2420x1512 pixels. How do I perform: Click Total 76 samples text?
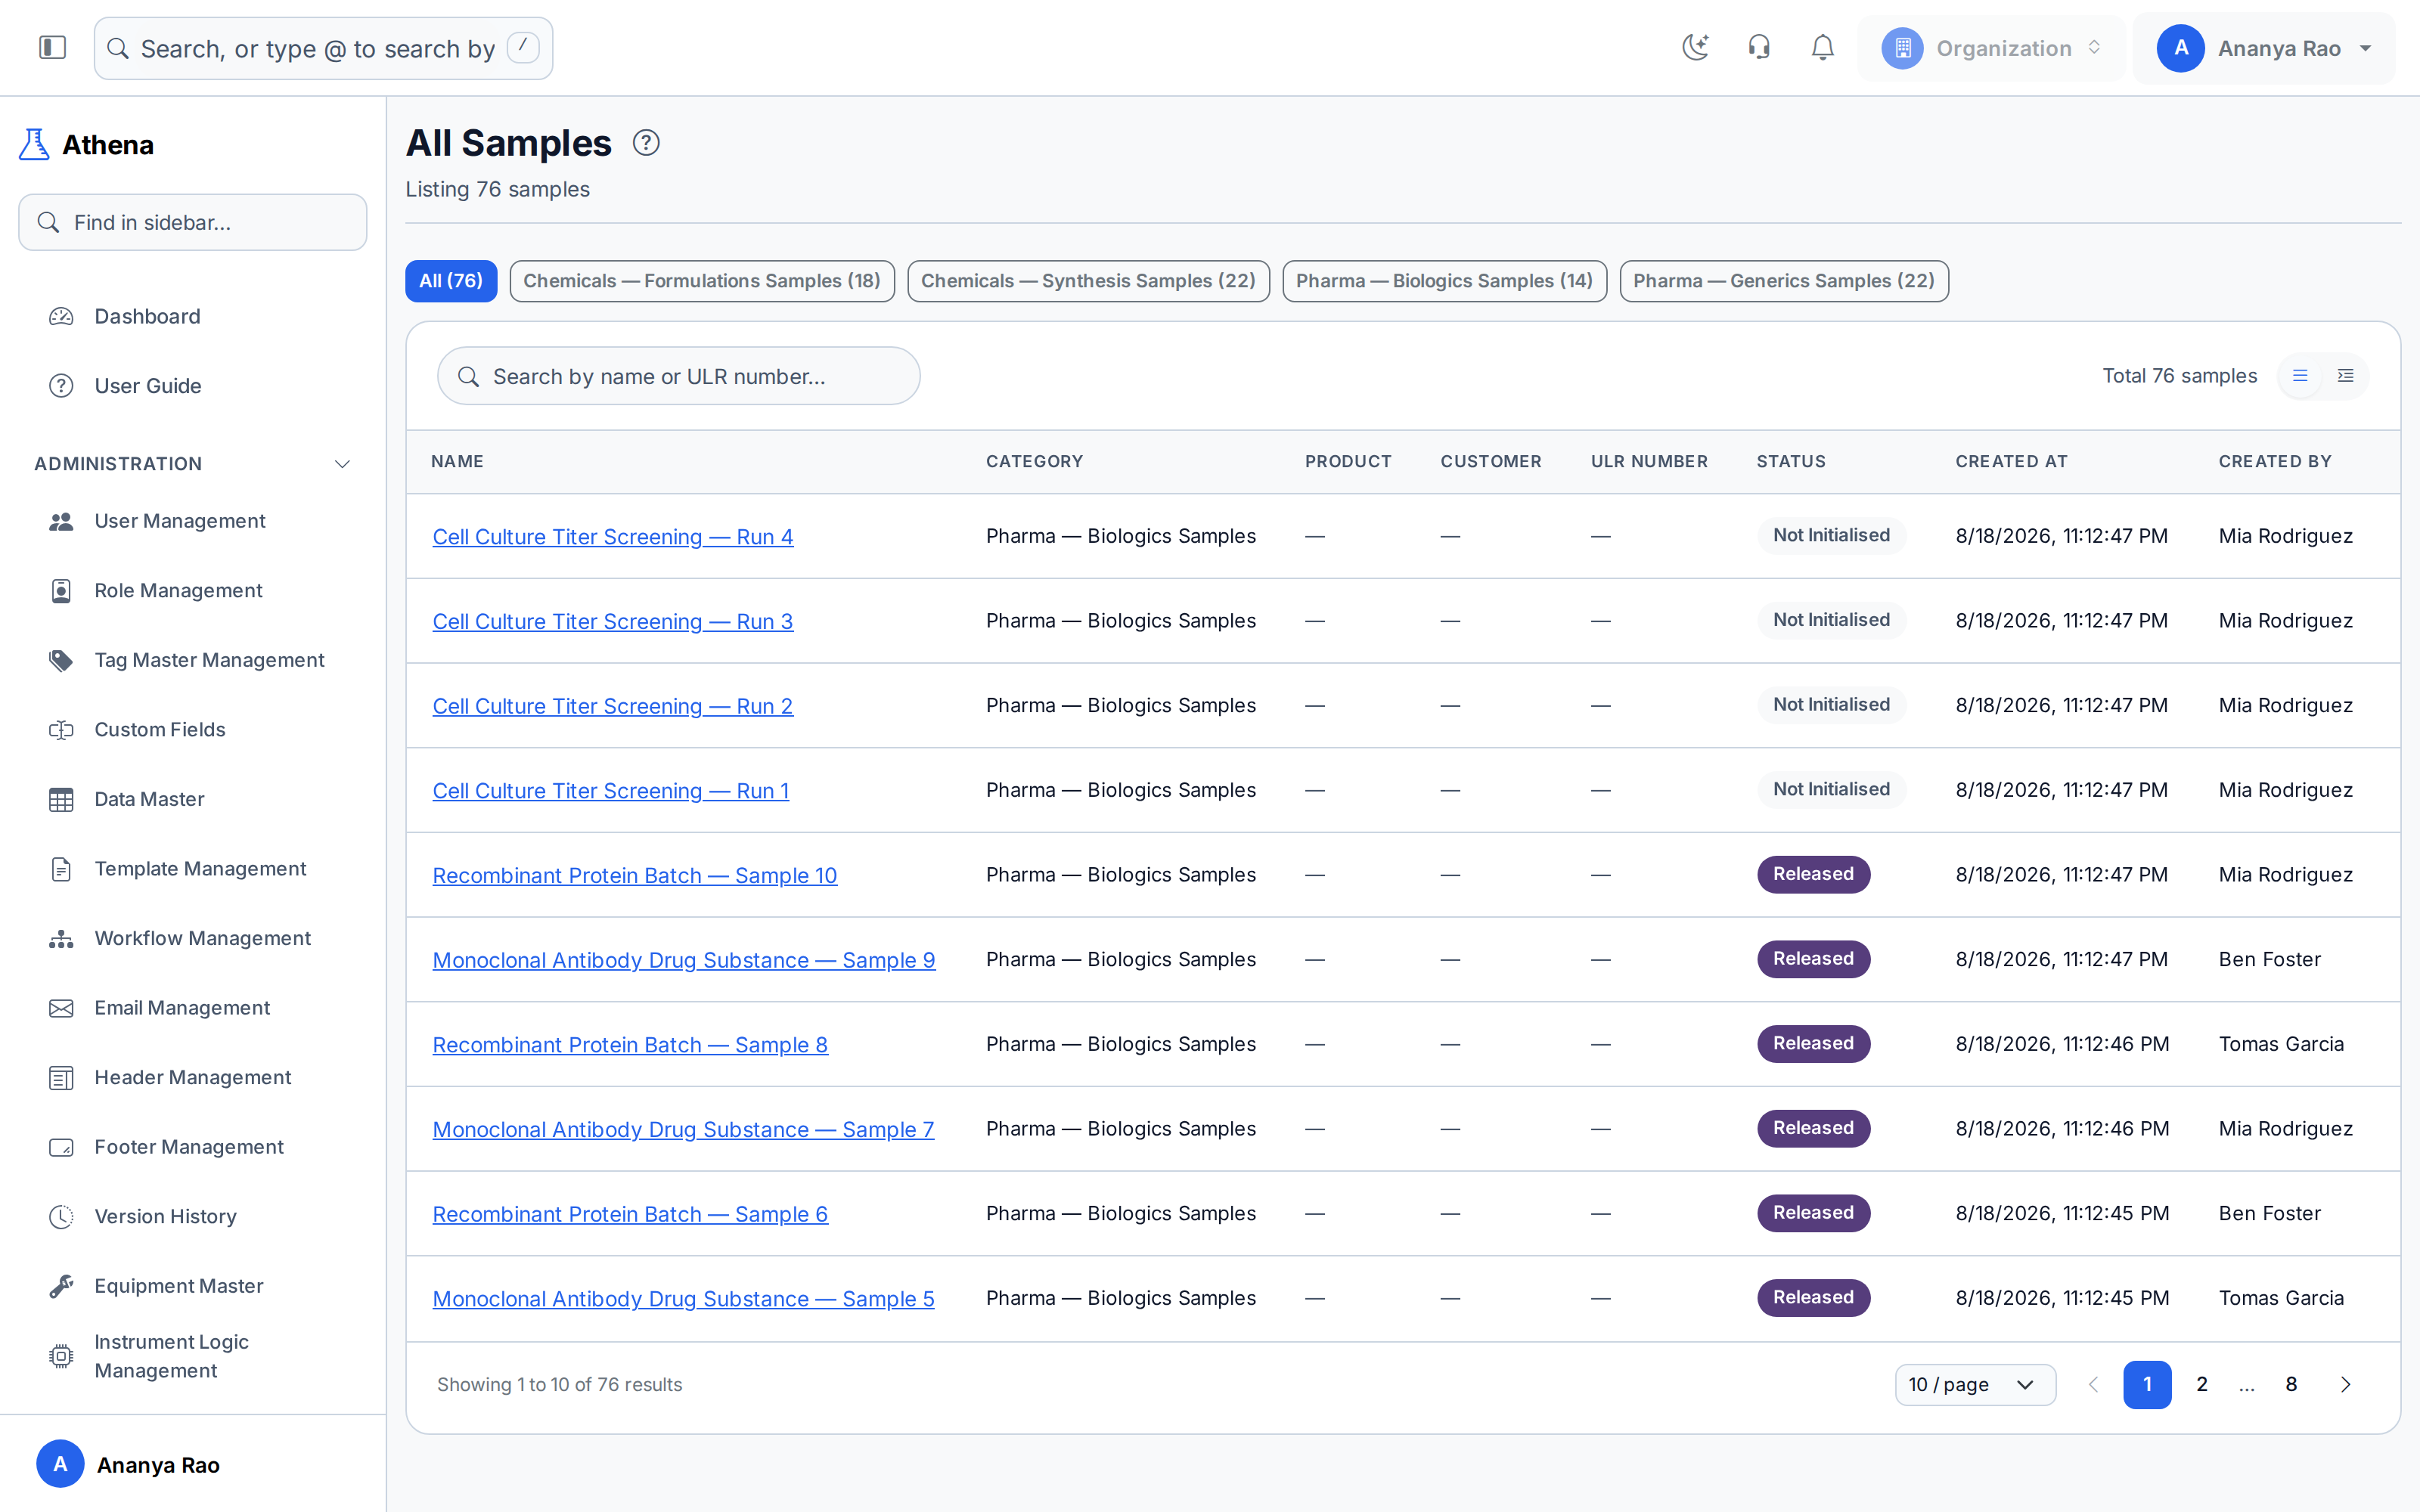click(2179, 376)
